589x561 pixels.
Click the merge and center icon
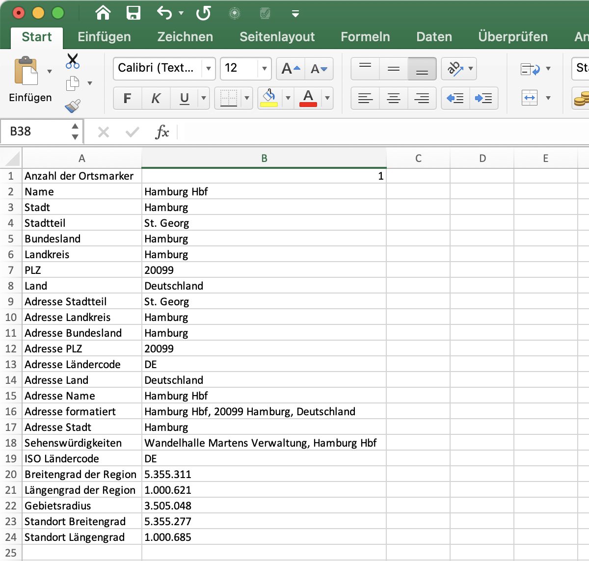530,98
